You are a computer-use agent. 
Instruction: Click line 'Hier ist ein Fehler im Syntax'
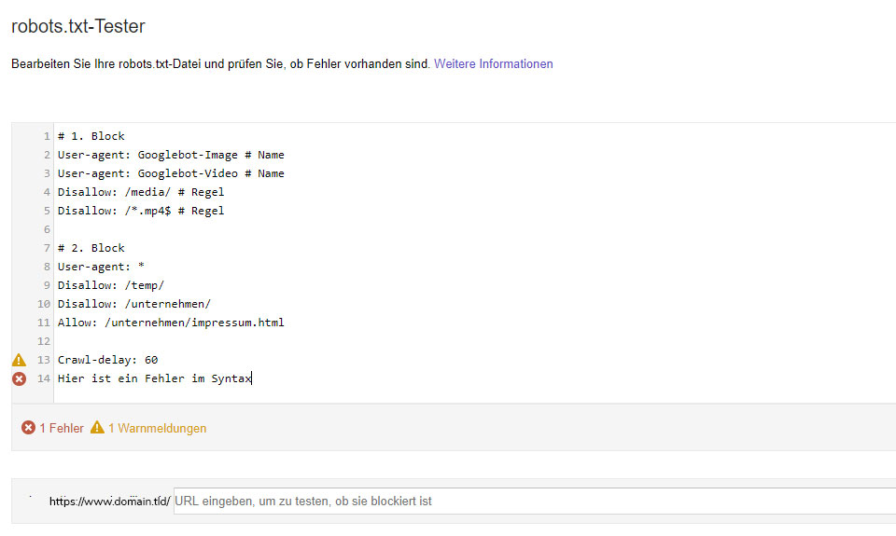tap(154, 378)
